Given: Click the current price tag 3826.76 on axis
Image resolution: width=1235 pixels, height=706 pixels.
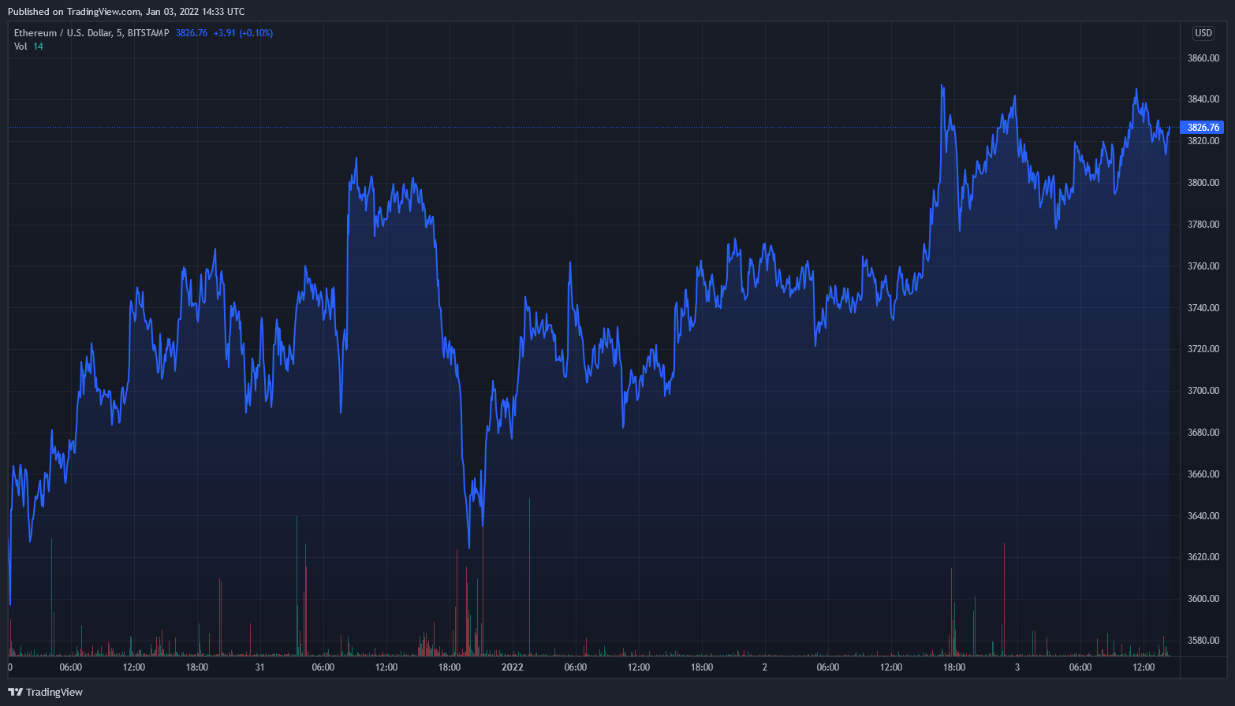Looking at the screenshot, I should tap(1202, 128).
